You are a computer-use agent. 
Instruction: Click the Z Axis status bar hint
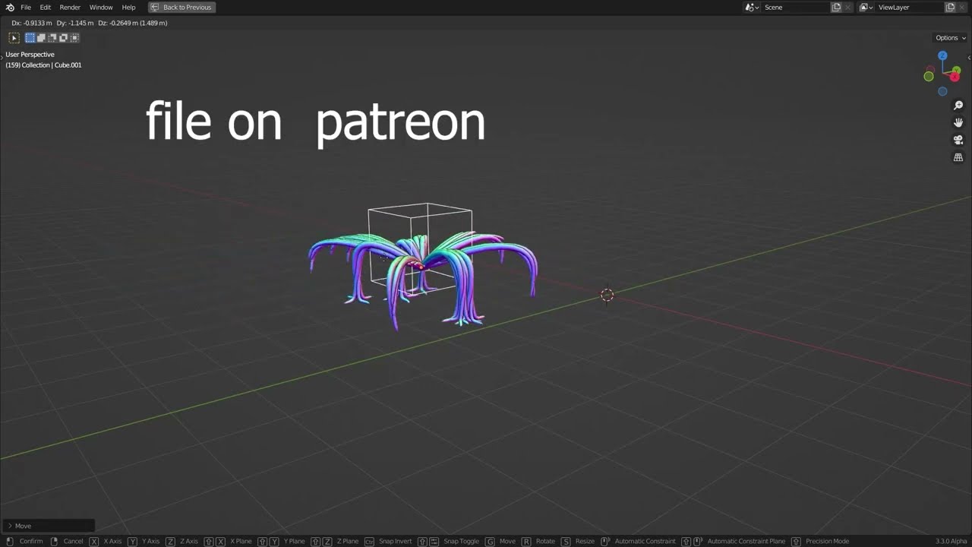point(188,541)
